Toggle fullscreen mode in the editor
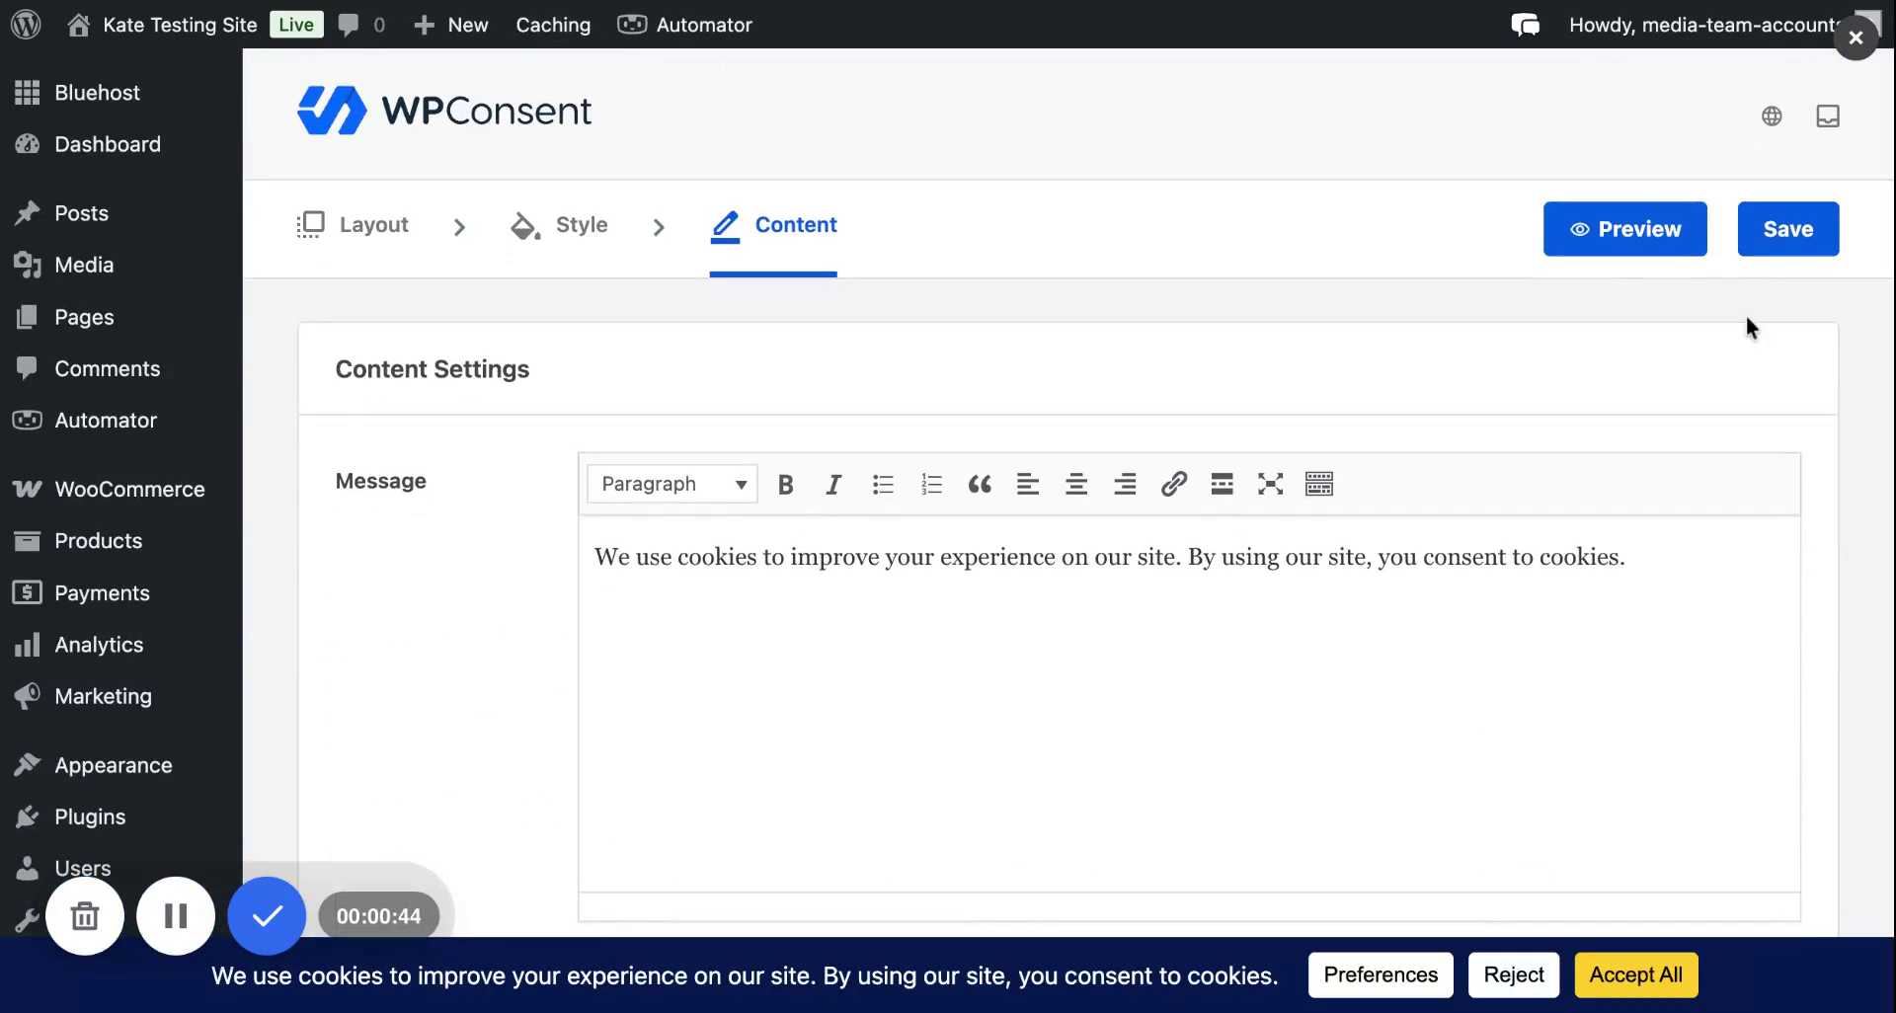 click(1270, 484)
